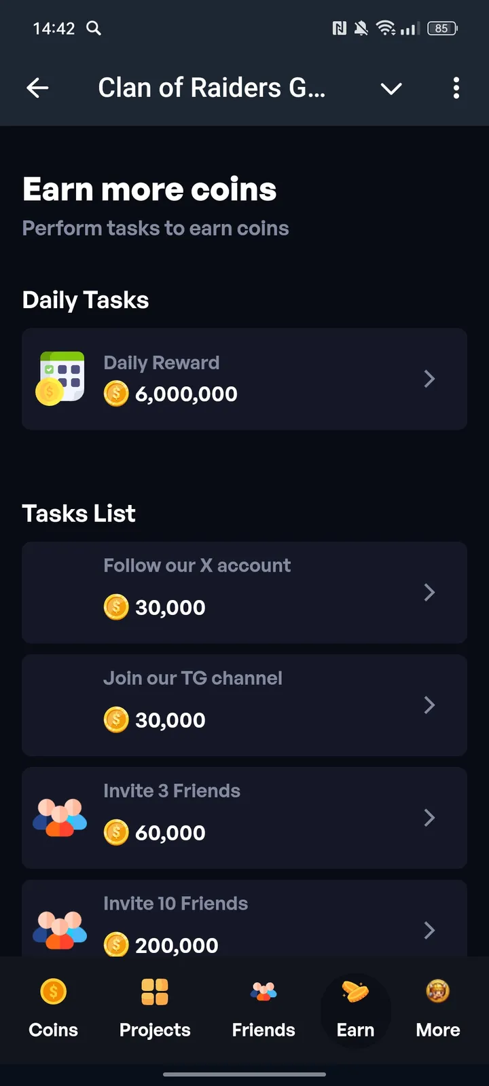Click the Daily Reward calendar icon
Viewport: 489px width, 1086px height.
60,378
